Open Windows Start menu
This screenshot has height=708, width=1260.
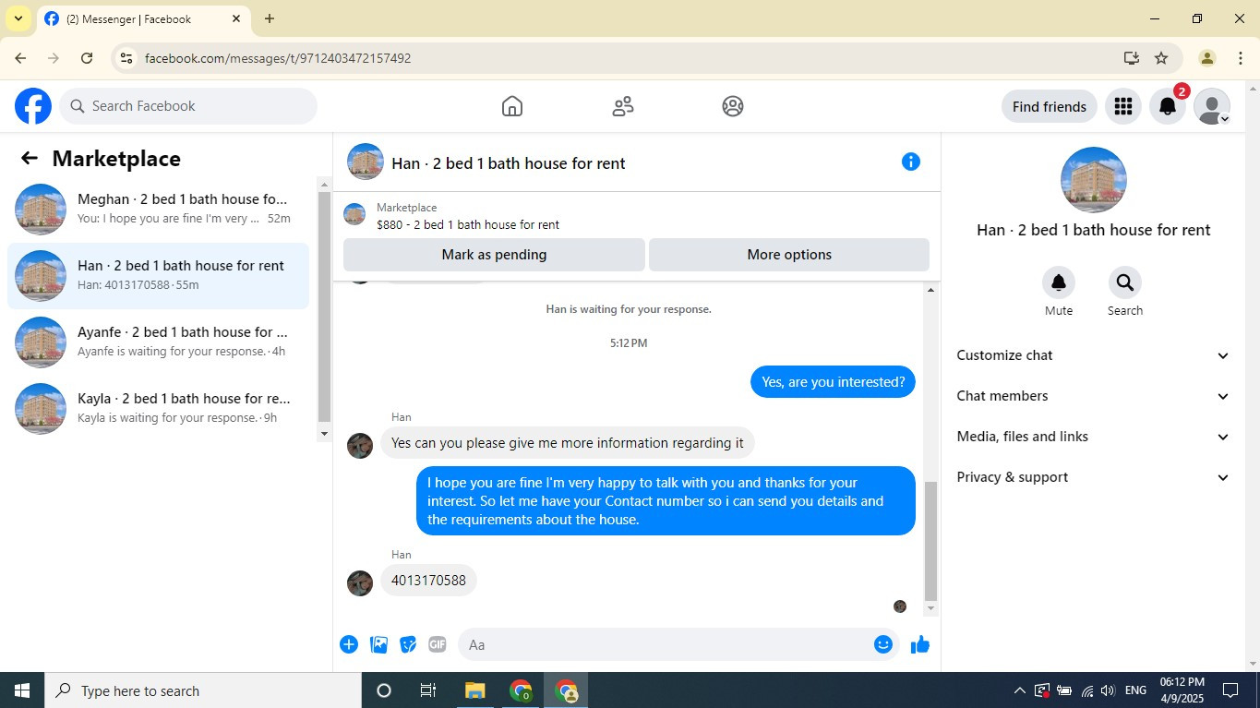click(22, 690)
